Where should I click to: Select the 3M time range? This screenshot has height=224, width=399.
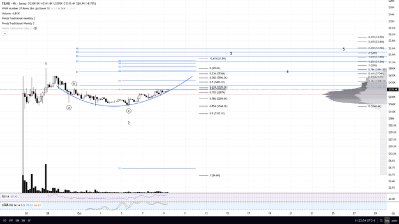pos(23,220)
